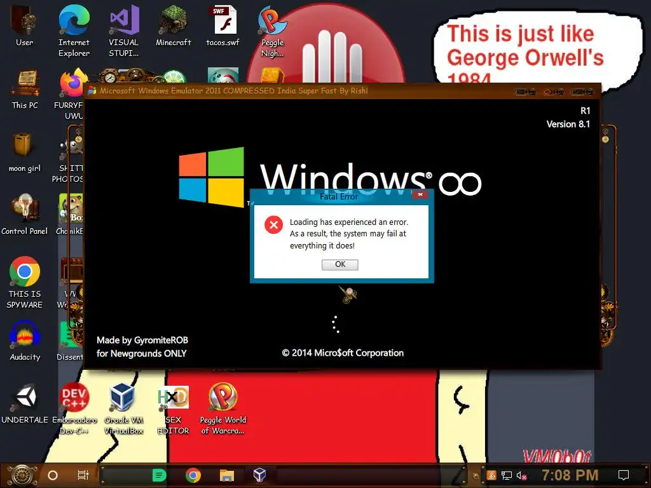Open Chrome from the taskbar
This screenshot has height=488, width=651.
point(193,475)
